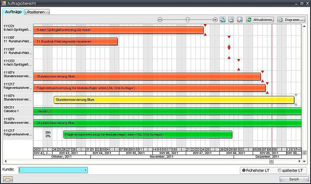Click the KW 45, 2011 week header
The height and width of the screenshot is (184, 311).
coord(136,153)
